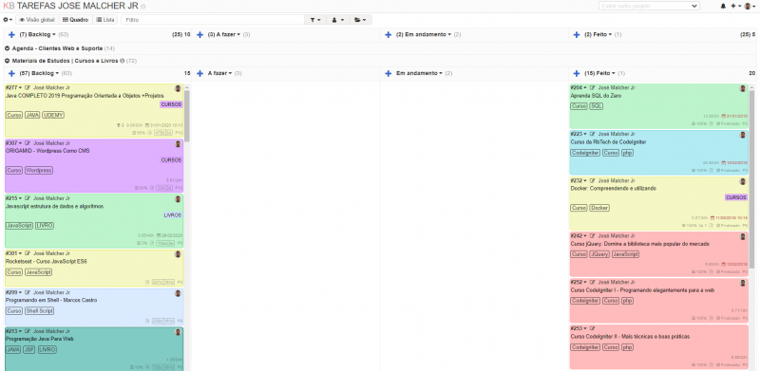Click the notifications bell icon

click(723, 6)
